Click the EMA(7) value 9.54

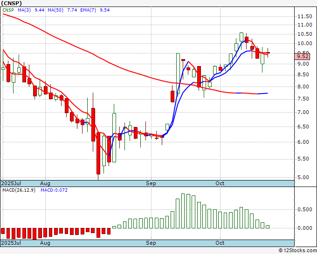pyautogui.click(x=105, y=10)
